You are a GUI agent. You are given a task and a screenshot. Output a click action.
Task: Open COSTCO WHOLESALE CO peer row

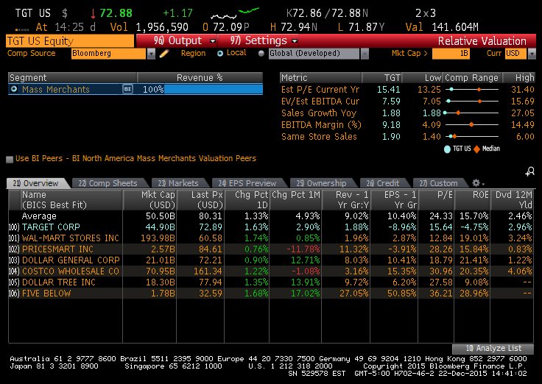[x=71, y=271]
